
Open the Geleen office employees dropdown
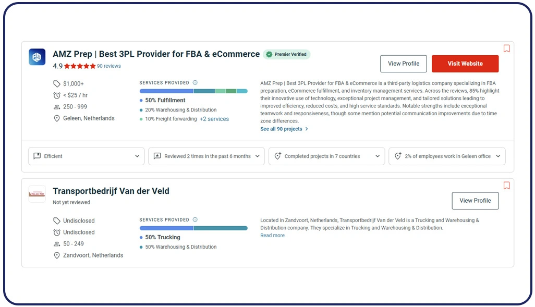tap(447, 156)
